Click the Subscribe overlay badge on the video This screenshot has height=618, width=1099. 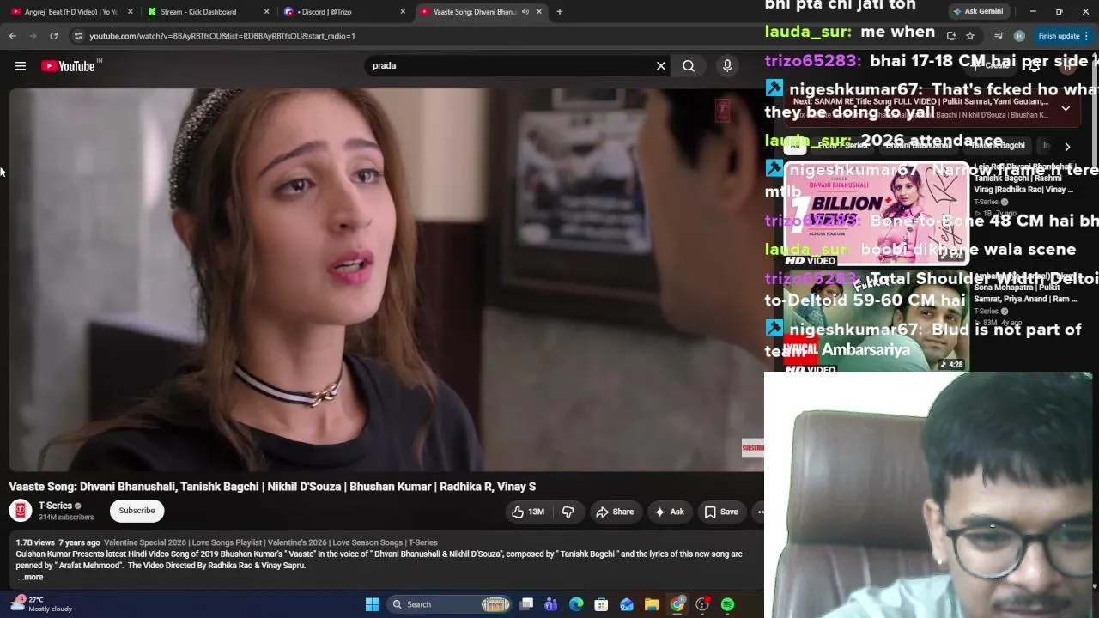[x=752, y=447]
